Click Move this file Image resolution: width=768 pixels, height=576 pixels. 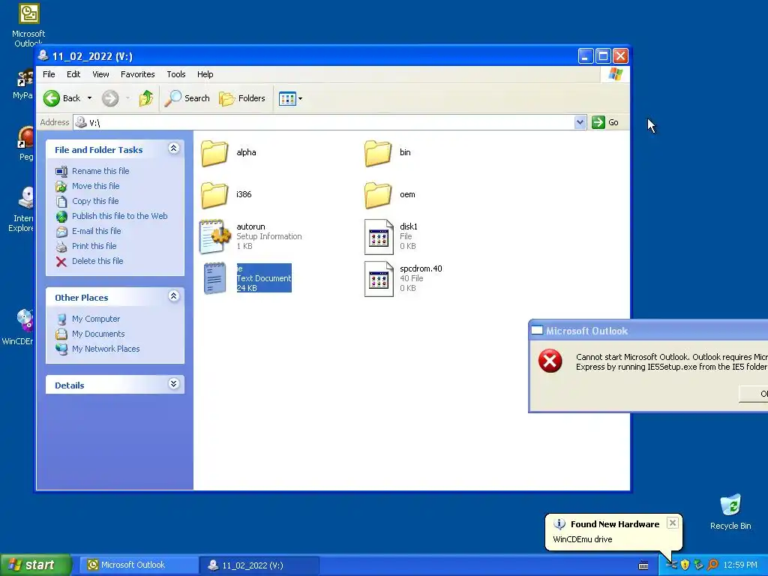(95, 186)
